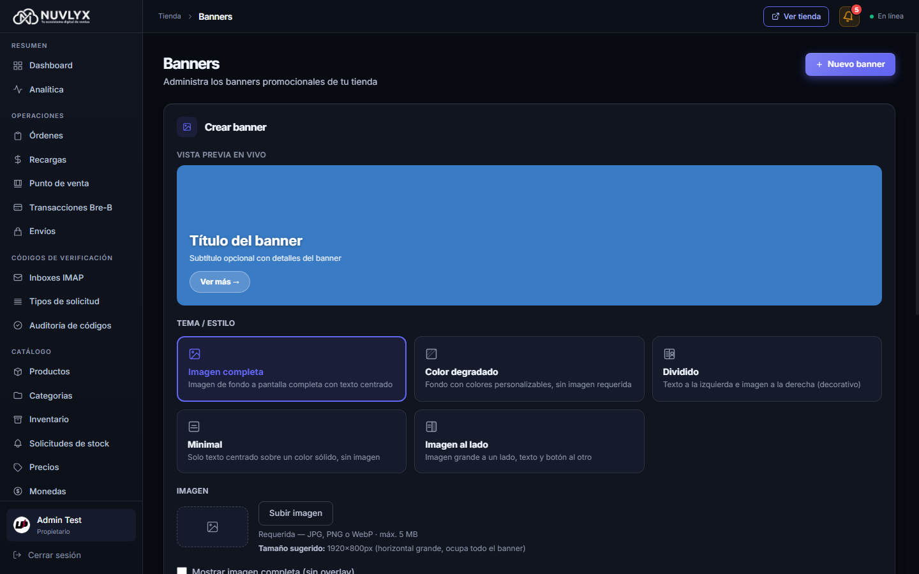Click the Solicitudes de stock bell icon
This screenshot has width=919, height=574.
[18, 443]
